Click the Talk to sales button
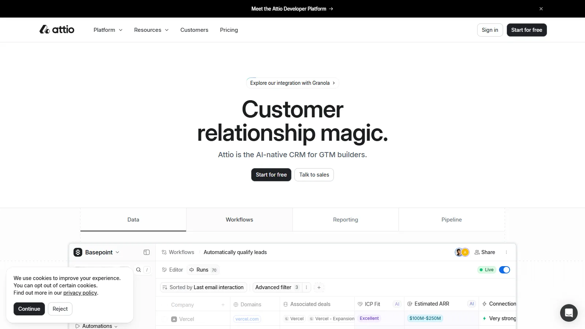Screen dimensions: 585x329 (314, 175)
